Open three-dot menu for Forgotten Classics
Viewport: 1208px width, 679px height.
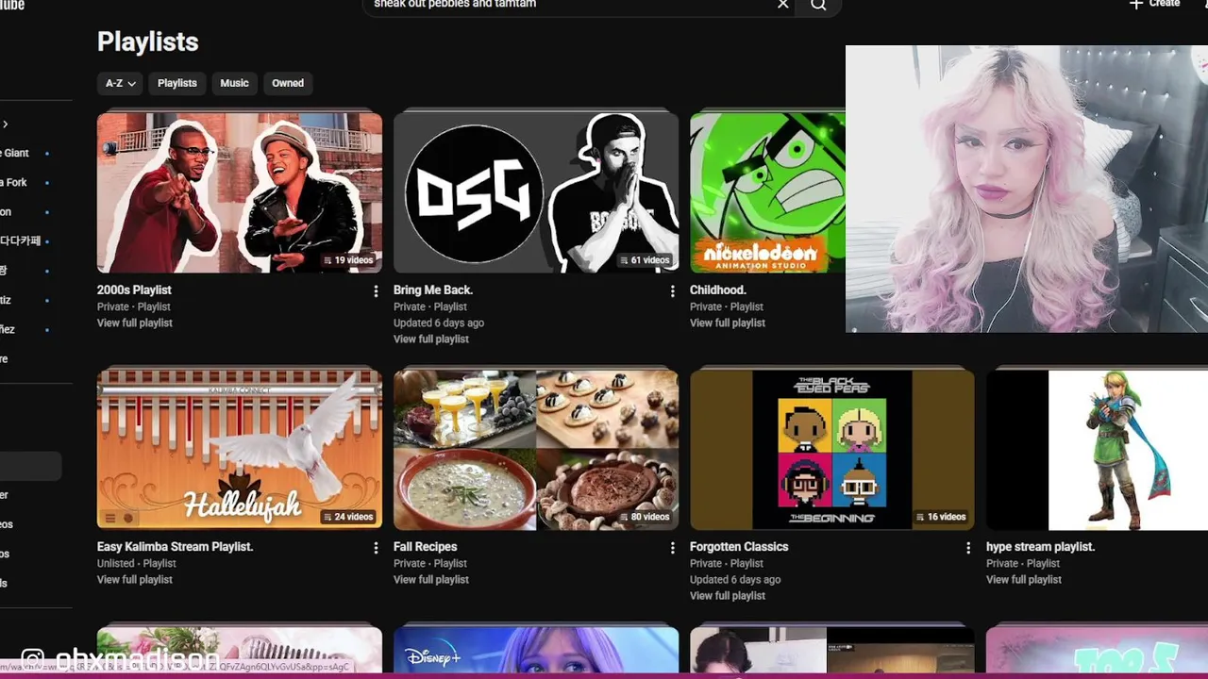[968, 548]
